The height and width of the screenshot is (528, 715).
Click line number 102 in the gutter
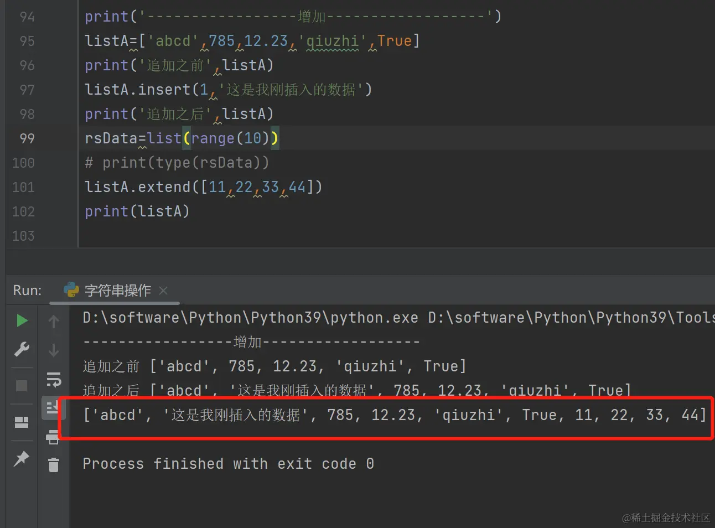tap(23, 211)
